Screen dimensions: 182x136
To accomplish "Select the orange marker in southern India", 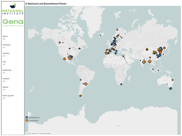I will [144, 62].
